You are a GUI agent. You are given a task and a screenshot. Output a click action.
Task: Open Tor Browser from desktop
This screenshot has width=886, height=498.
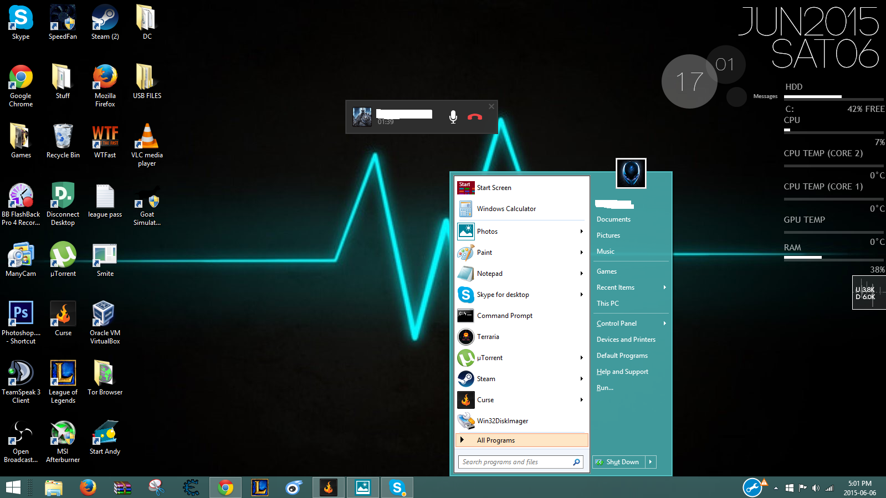[x=105, y=377]
